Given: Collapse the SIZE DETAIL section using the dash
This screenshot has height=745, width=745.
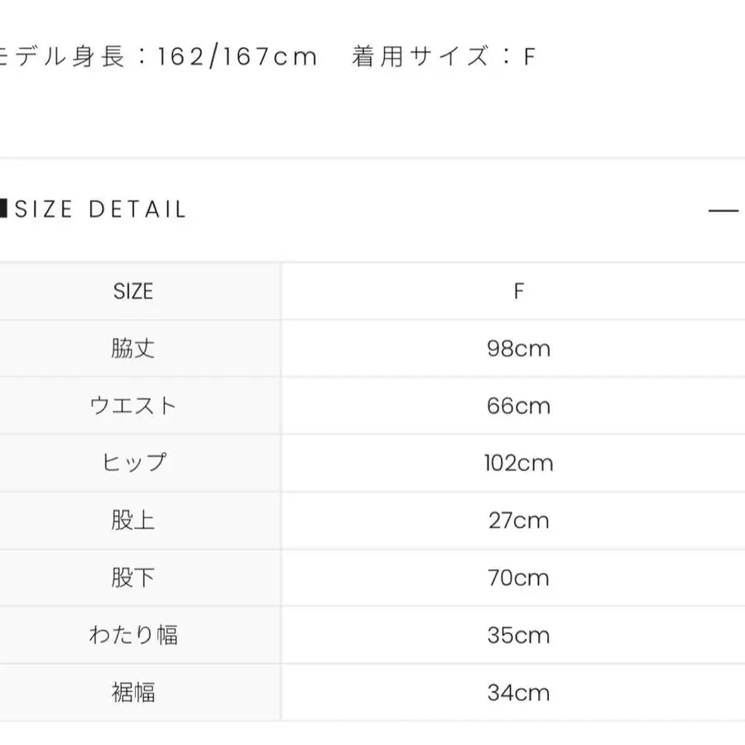Looking at the screenshot, I should [x=722, y=209].
